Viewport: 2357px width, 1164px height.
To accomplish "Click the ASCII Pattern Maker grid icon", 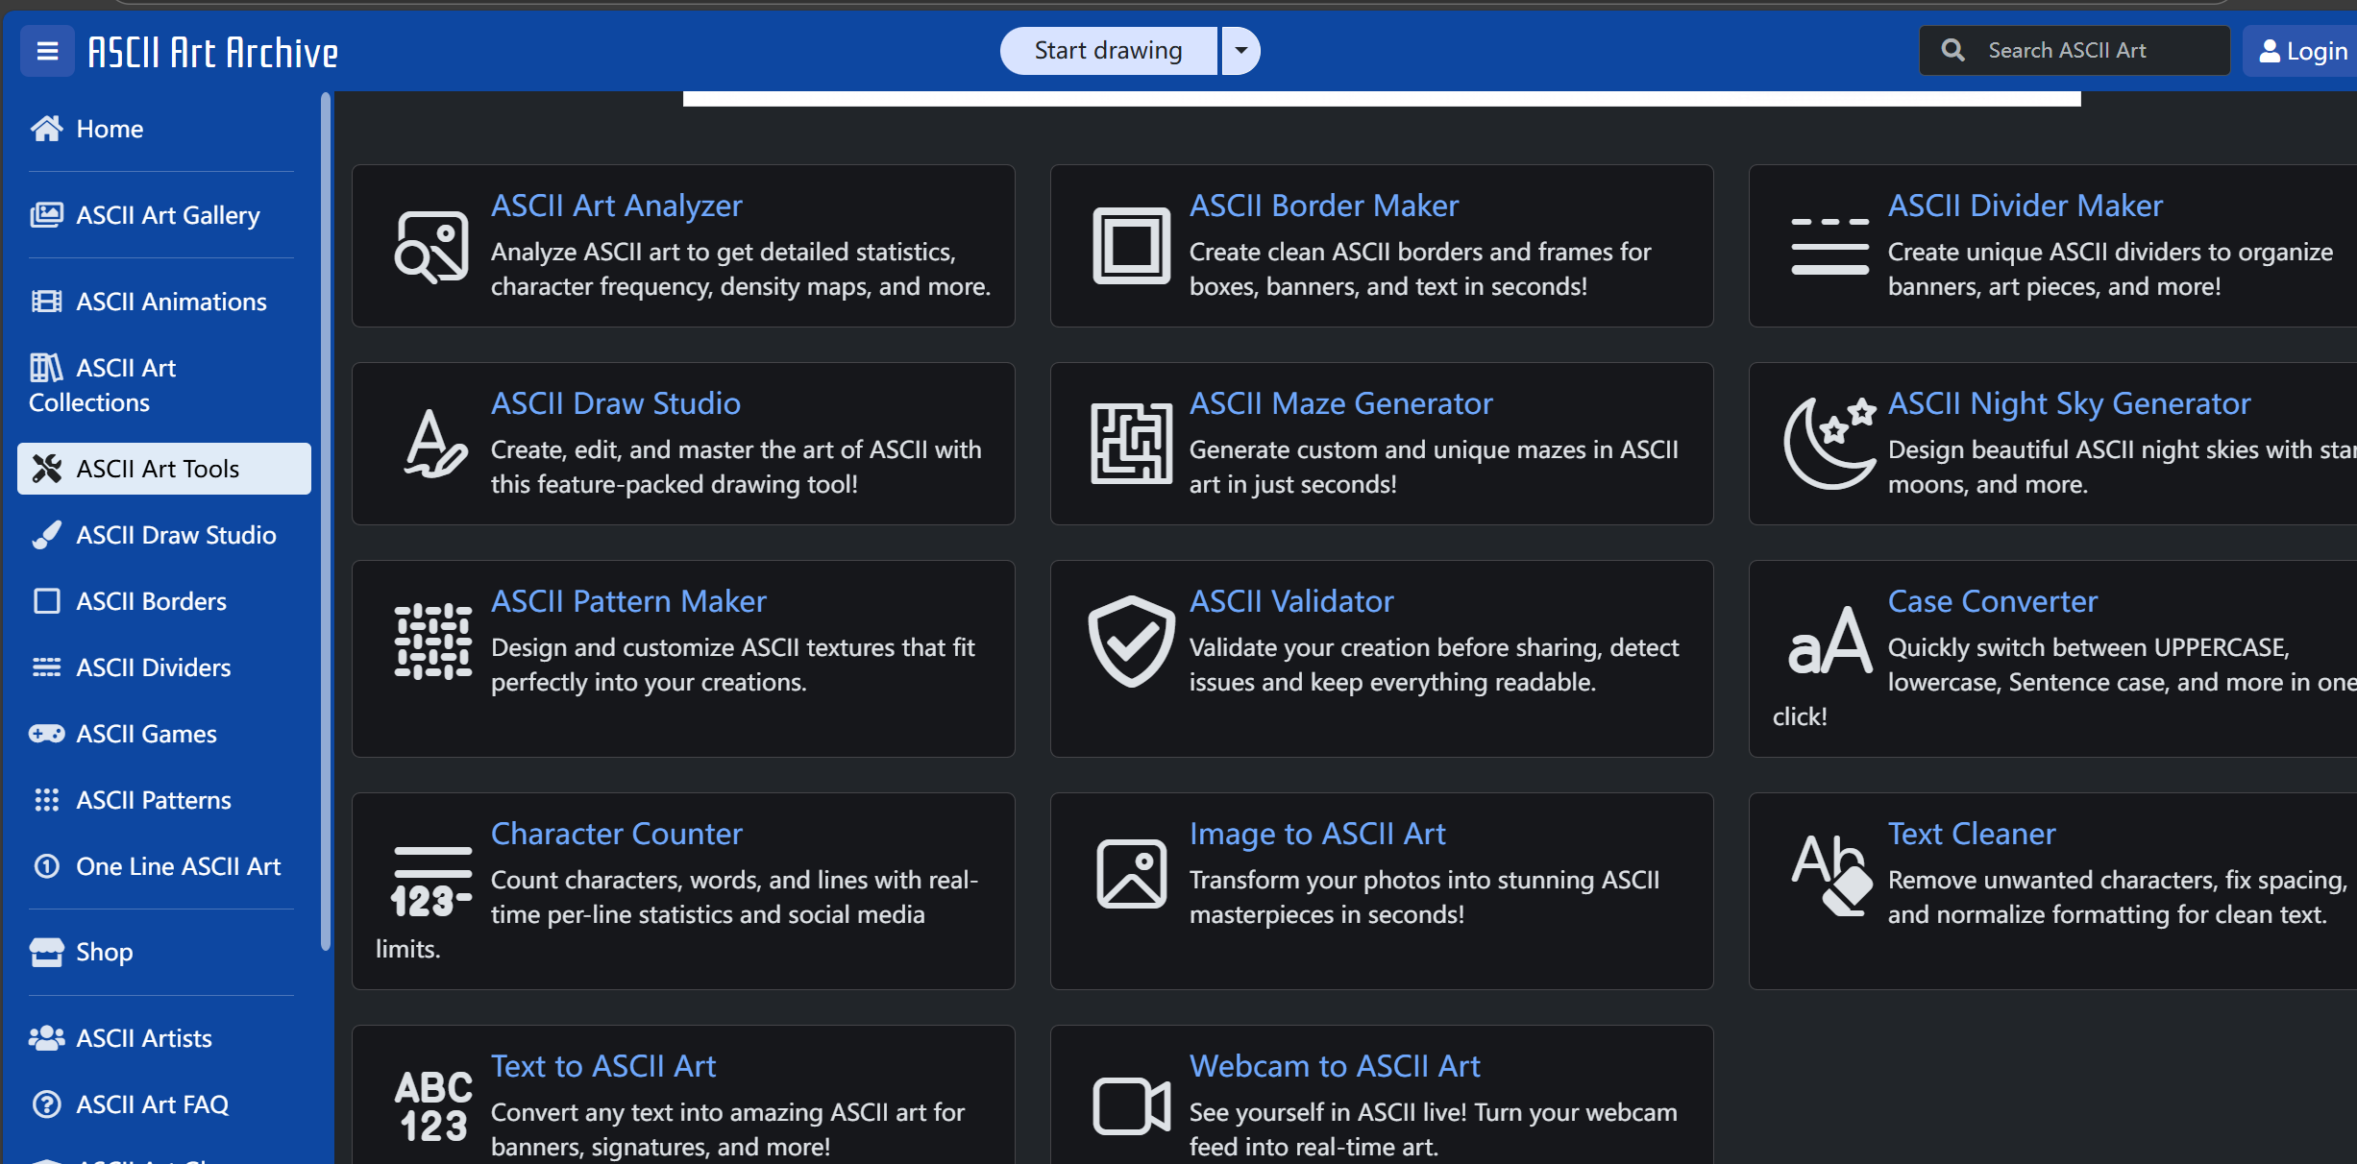I will click(x=432, y=642).
